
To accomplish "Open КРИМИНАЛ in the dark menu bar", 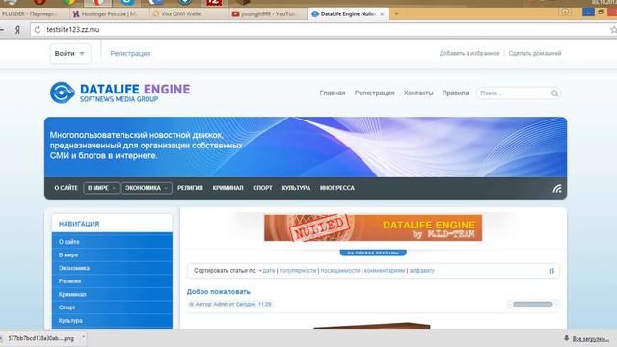I will (228, 188).
